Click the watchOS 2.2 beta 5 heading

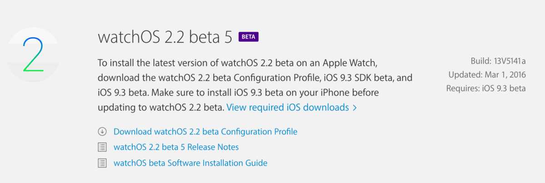point(165,37)
